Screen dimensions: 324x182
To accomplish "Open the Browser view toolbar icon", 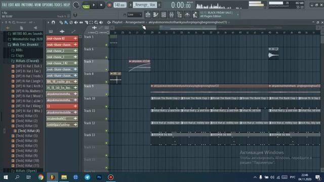I will click(x=179, y=15).
